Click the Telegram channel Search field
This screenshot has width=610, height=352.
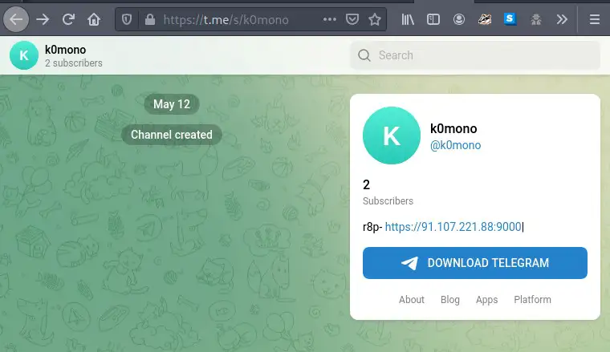(475, 55)
